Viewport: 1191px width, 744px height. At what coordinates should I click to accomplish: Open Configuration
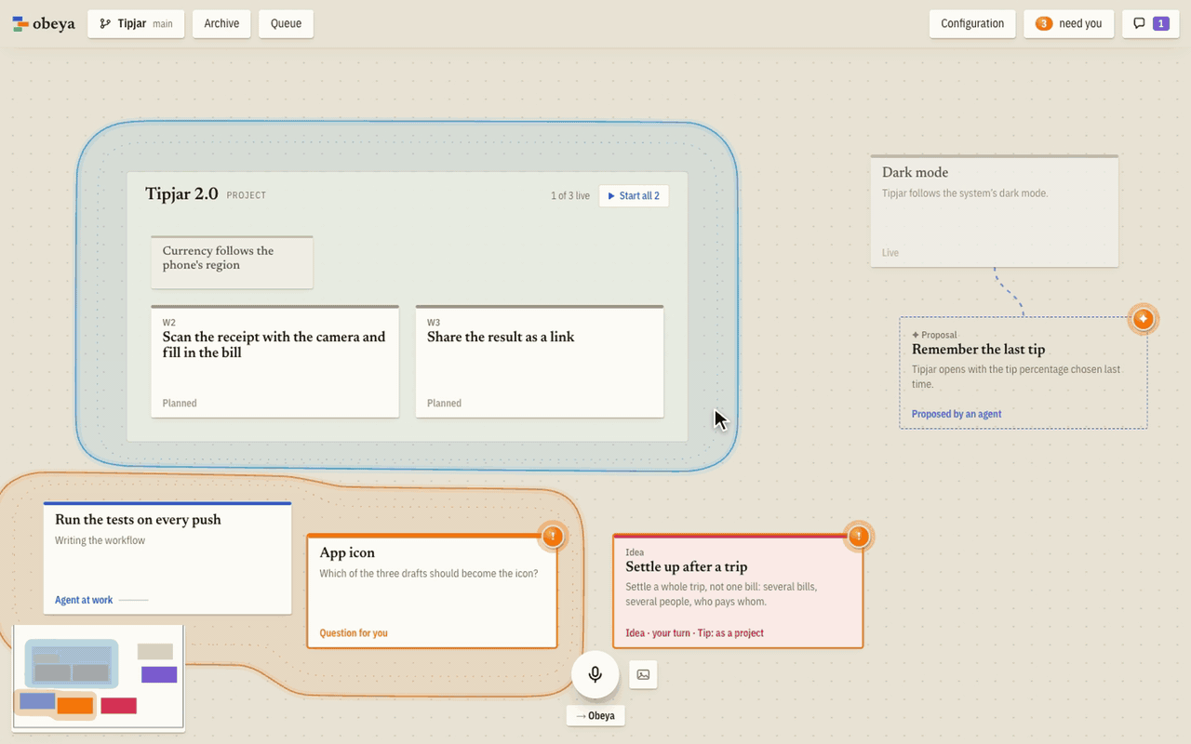pos(972,23)
